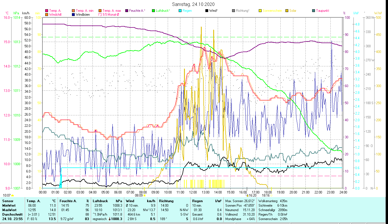Viewport: 388px width, 224px height.
Task: Click the sun icon beside 10:07
Action: point(13,195)
